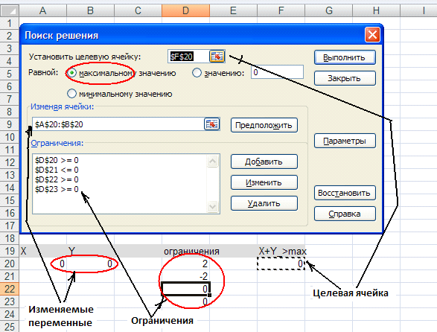Click cell with 'X+Y_>max' label
This screenshot has width=437, height=332.
tap(282, 251)
